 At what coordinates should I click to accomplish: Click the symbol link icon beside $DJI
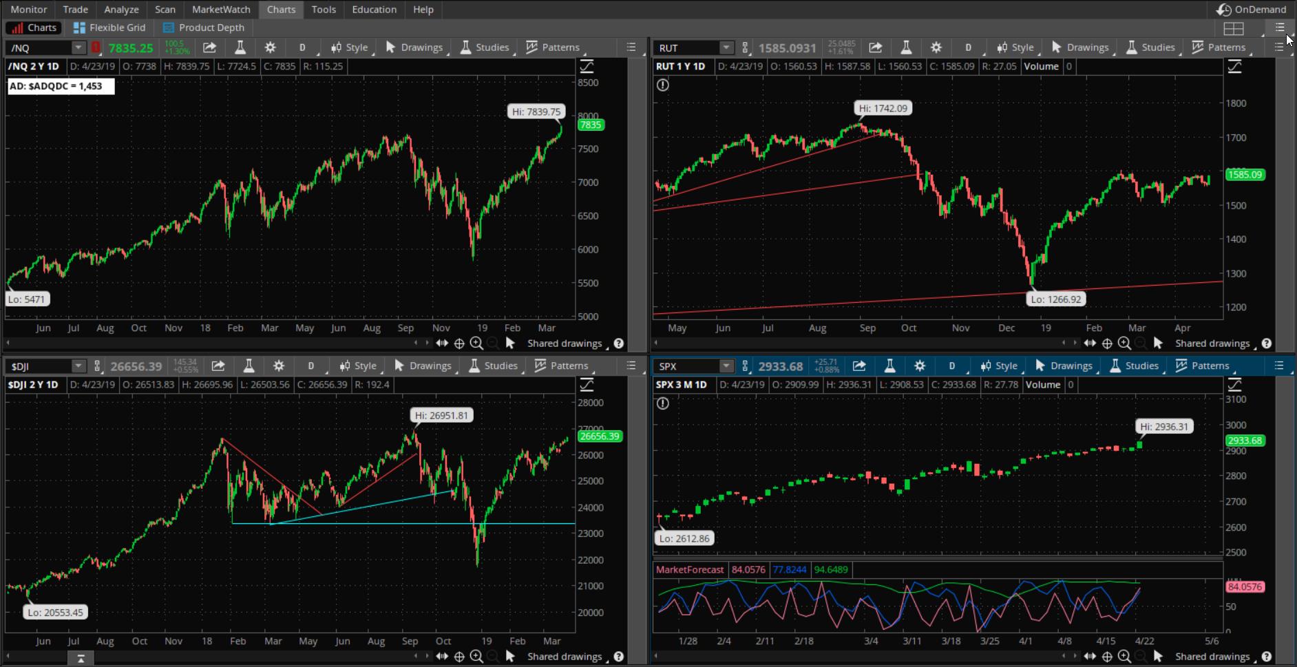pos(97,366)
